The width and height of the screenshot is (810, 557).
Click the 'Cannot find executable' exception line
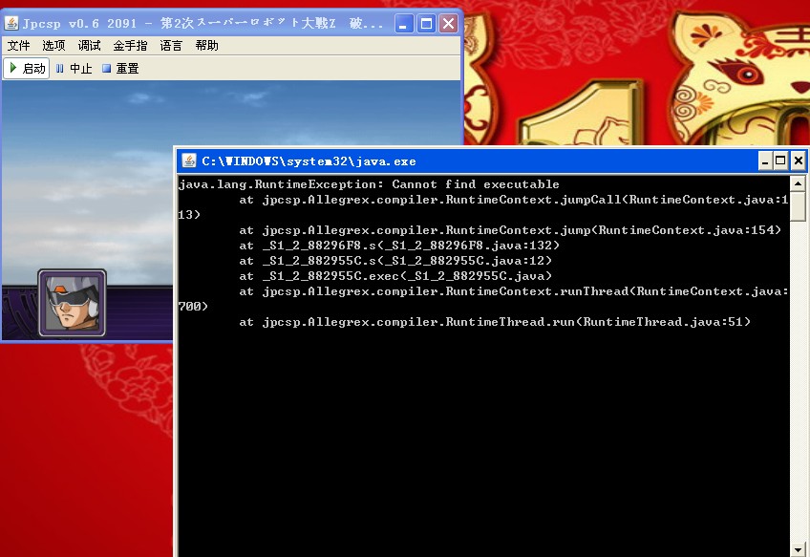[x=369, y=184]
